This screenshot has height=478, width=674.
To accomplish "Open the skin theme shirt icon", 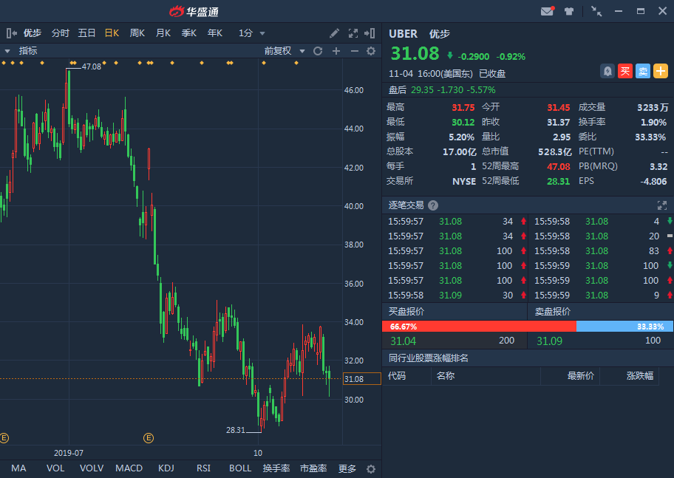I will point(569,12).
